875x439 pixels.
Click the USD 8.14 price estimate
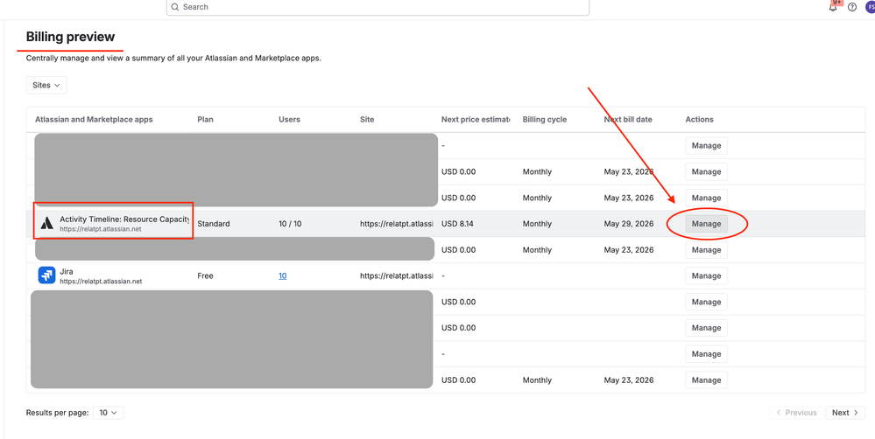click(x=459, y=224)
